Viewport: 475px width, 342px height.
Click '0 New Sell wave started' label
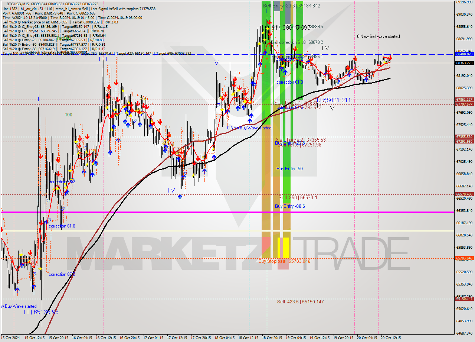[x=379, y=36]
